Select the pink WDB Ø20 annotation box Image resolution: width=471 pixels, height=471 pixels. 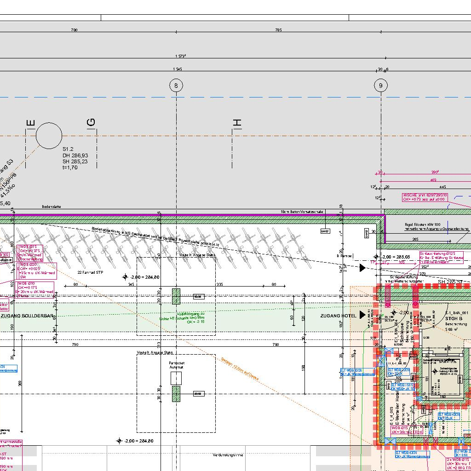(x=37, y=271)
